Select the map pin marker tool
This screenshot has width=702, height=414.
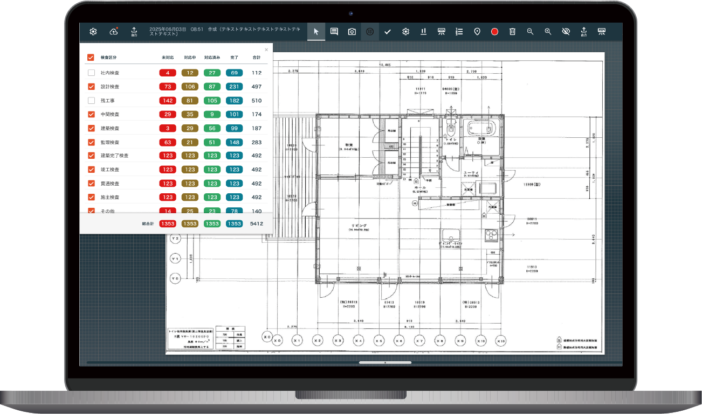pyautogui.click(x=477, y=32)
